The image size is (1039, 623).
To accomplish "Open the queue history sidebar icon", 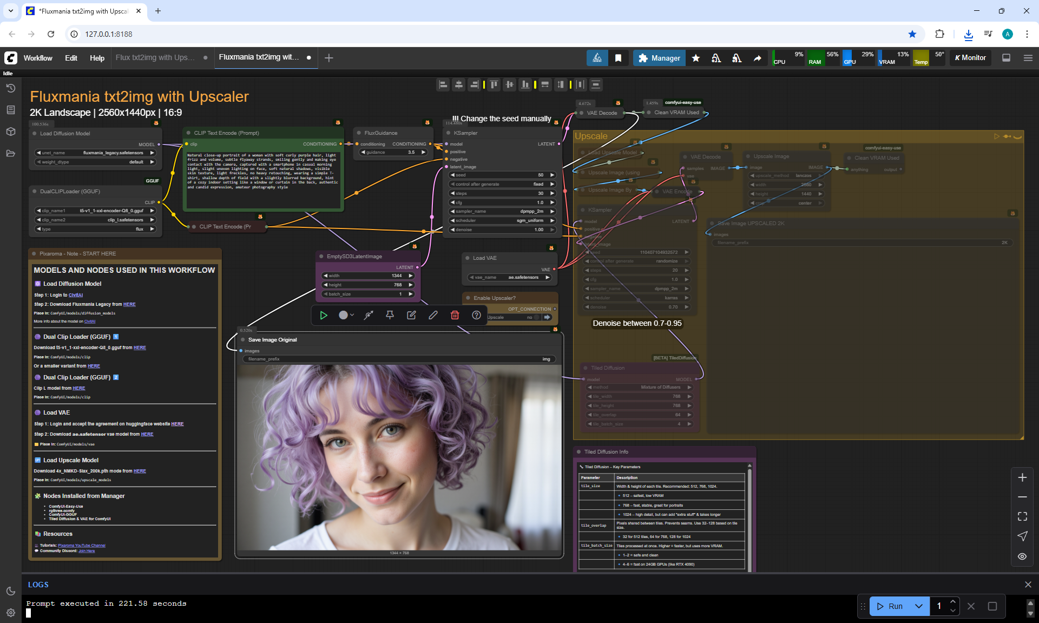I will point(10,88).
